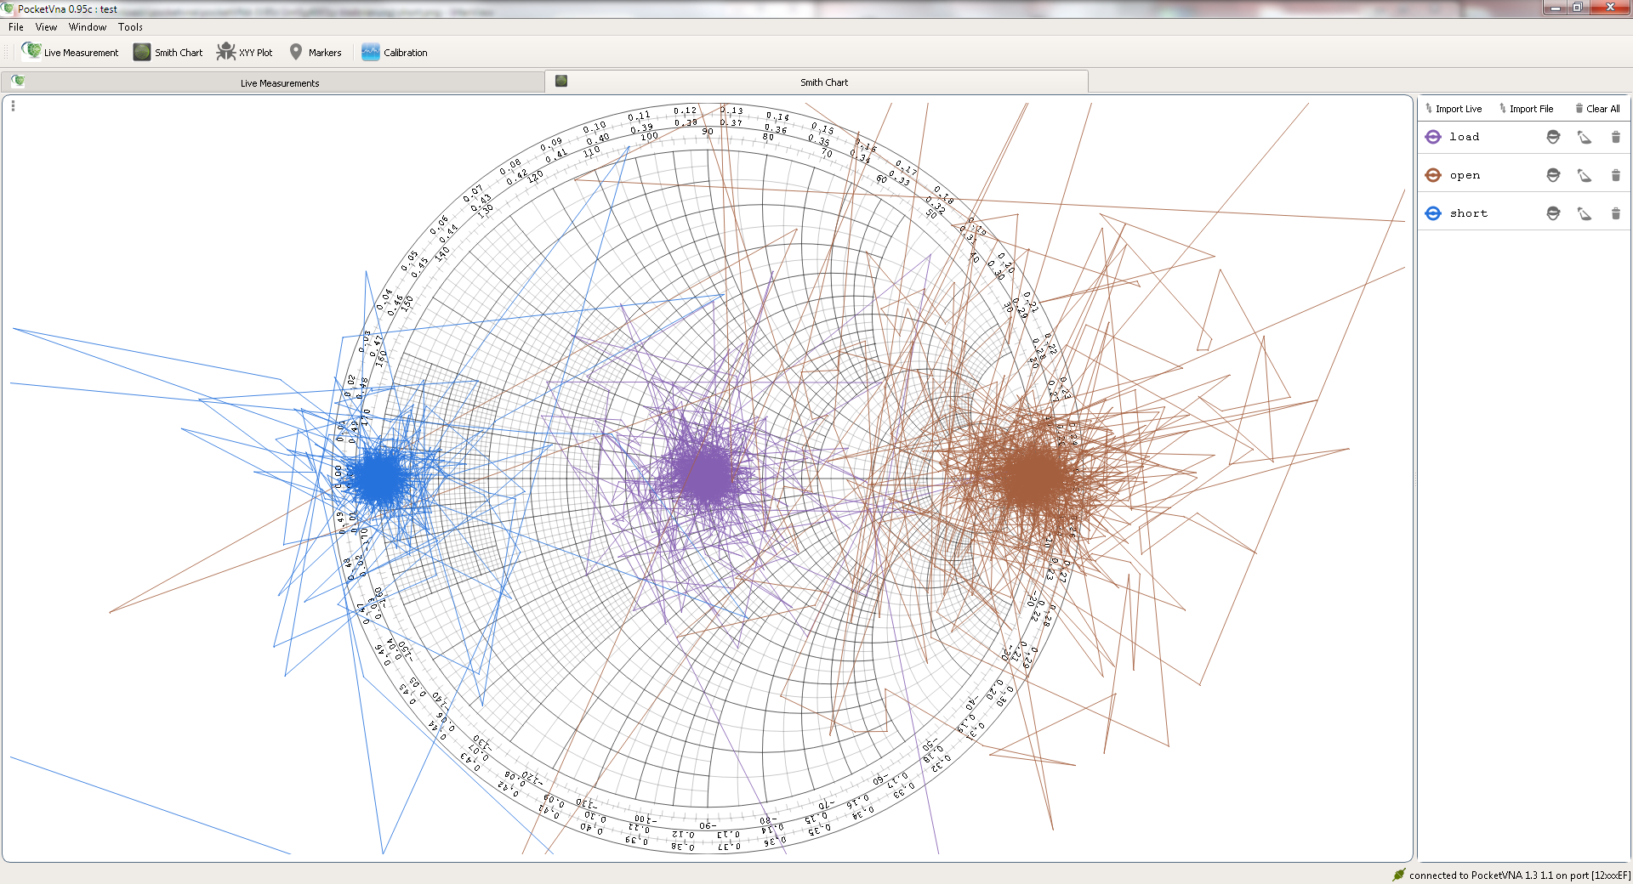Switch to the Live Measurements tab

(x=273, y=82)
